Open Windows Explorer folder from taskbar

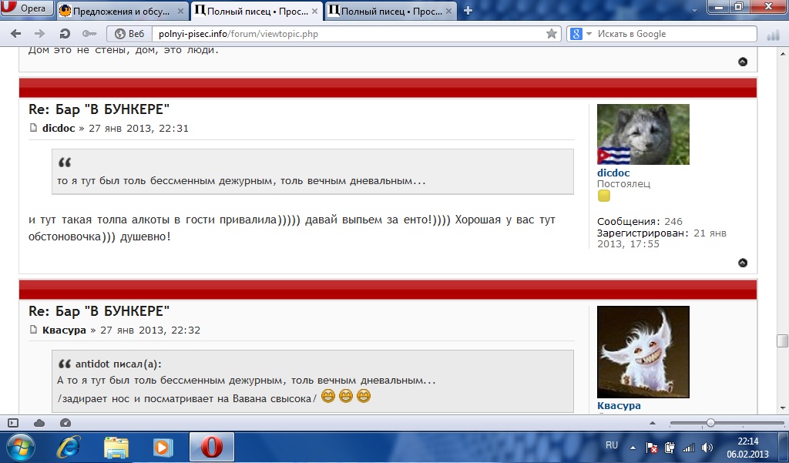pos(116,447)
